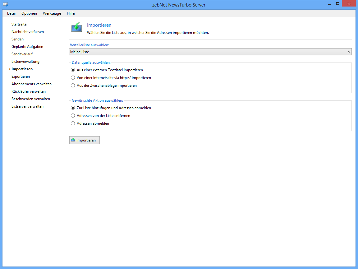Click the Importieren button
Screen dimensions: 358x269
click(84, 140)
